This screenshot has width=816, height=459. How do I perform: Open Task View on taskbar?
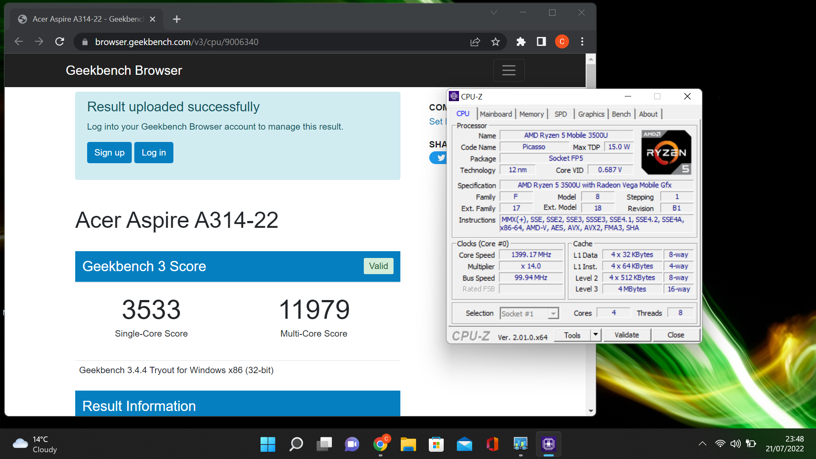[324, 445]
